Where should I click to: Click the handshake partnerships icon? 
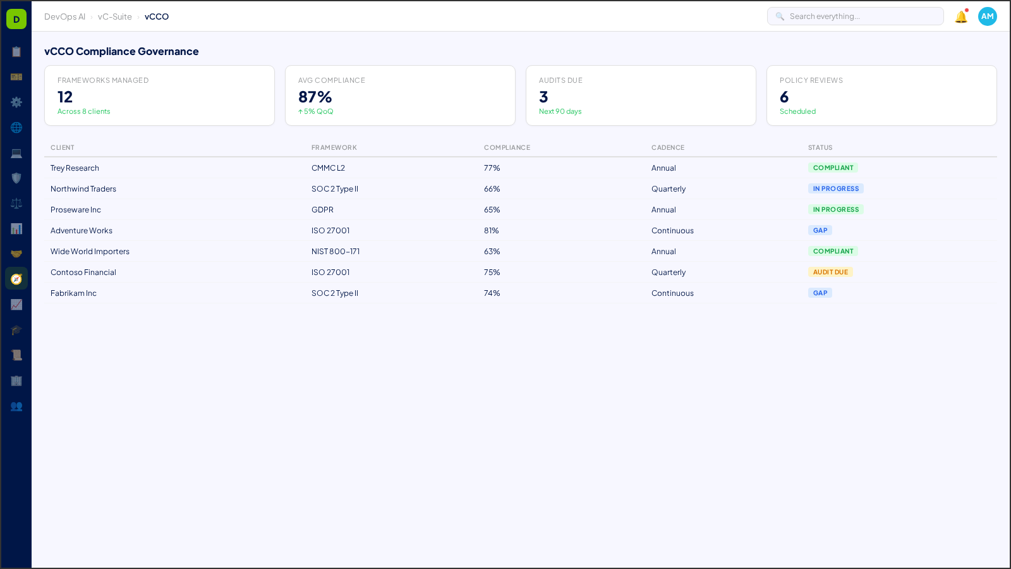tap(16, 253)
